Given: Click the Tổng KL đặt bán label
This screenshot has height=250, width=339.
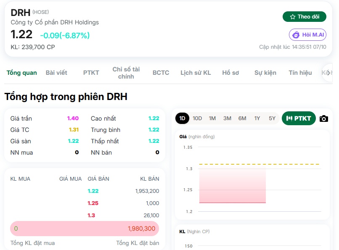Looking at the screenshot, I should 138,243.
